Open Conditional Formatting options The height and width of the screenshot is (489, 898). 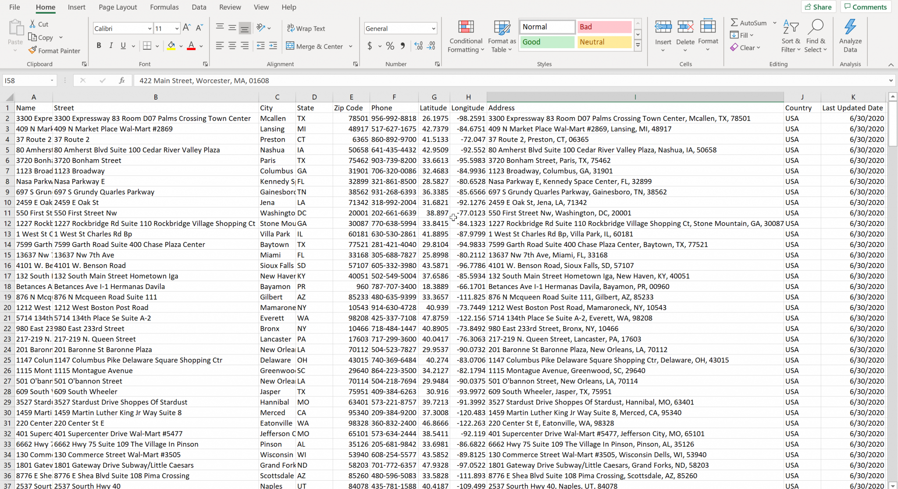click(465, 36)
